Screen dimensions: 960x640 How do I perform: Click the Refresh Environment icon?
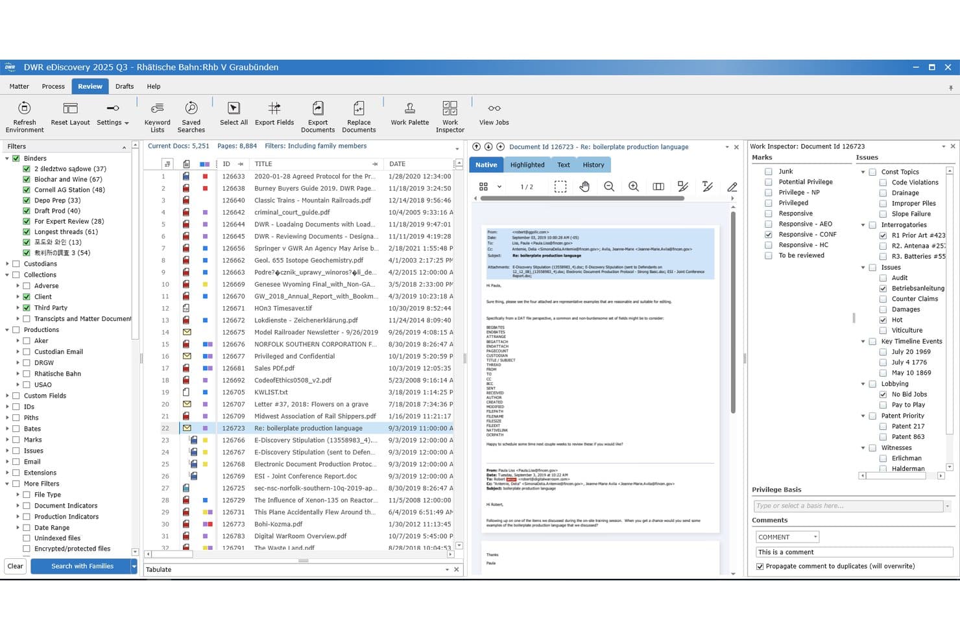click(25, 108)
